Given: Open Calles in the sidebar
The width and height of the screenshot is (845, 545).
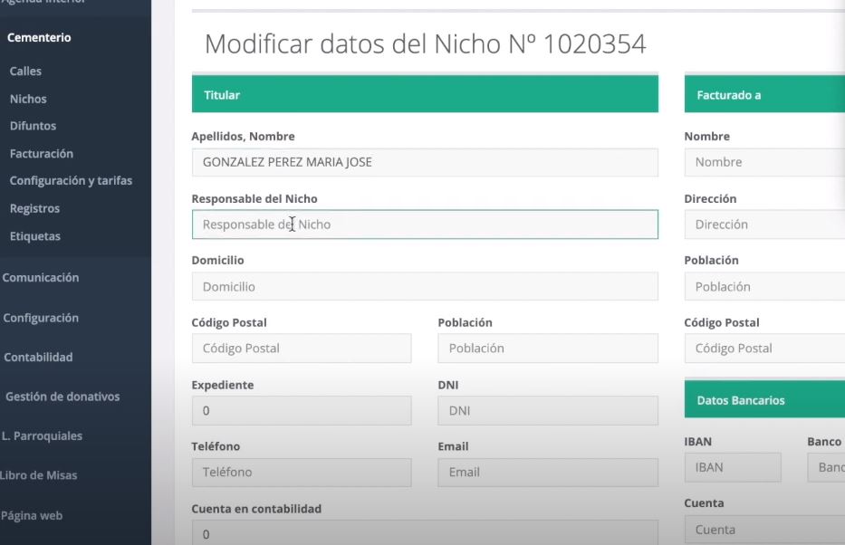Looking at the screenshot, I should tap(25, 72).
